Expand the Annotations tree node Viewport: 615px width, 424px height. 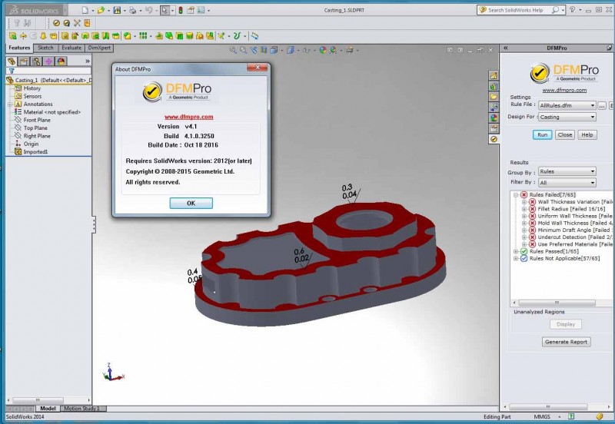click(10, 104)
